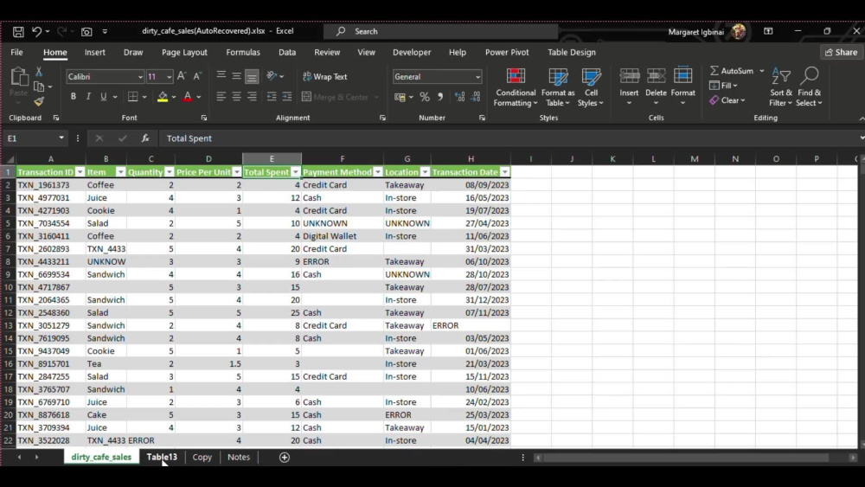
Task: Decrease the indent
Action: [x=272, y=97]
